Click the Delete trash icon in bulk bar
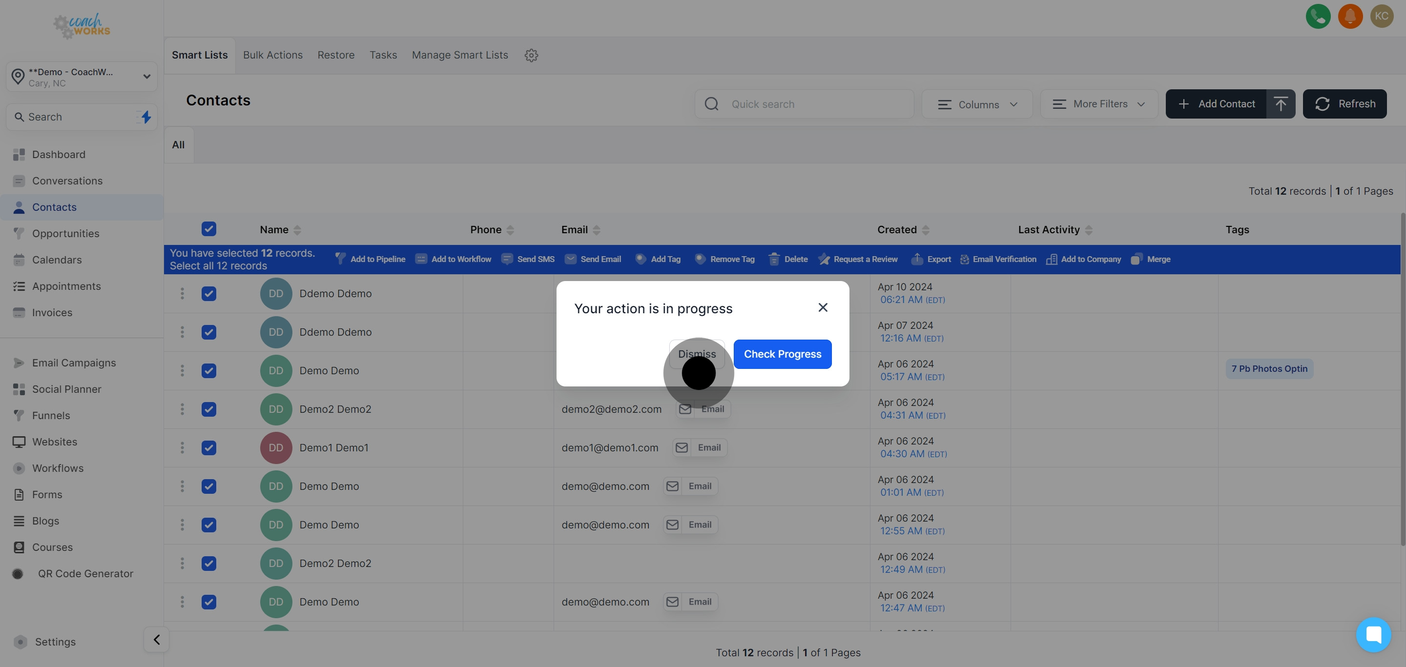 click(774, 259)
